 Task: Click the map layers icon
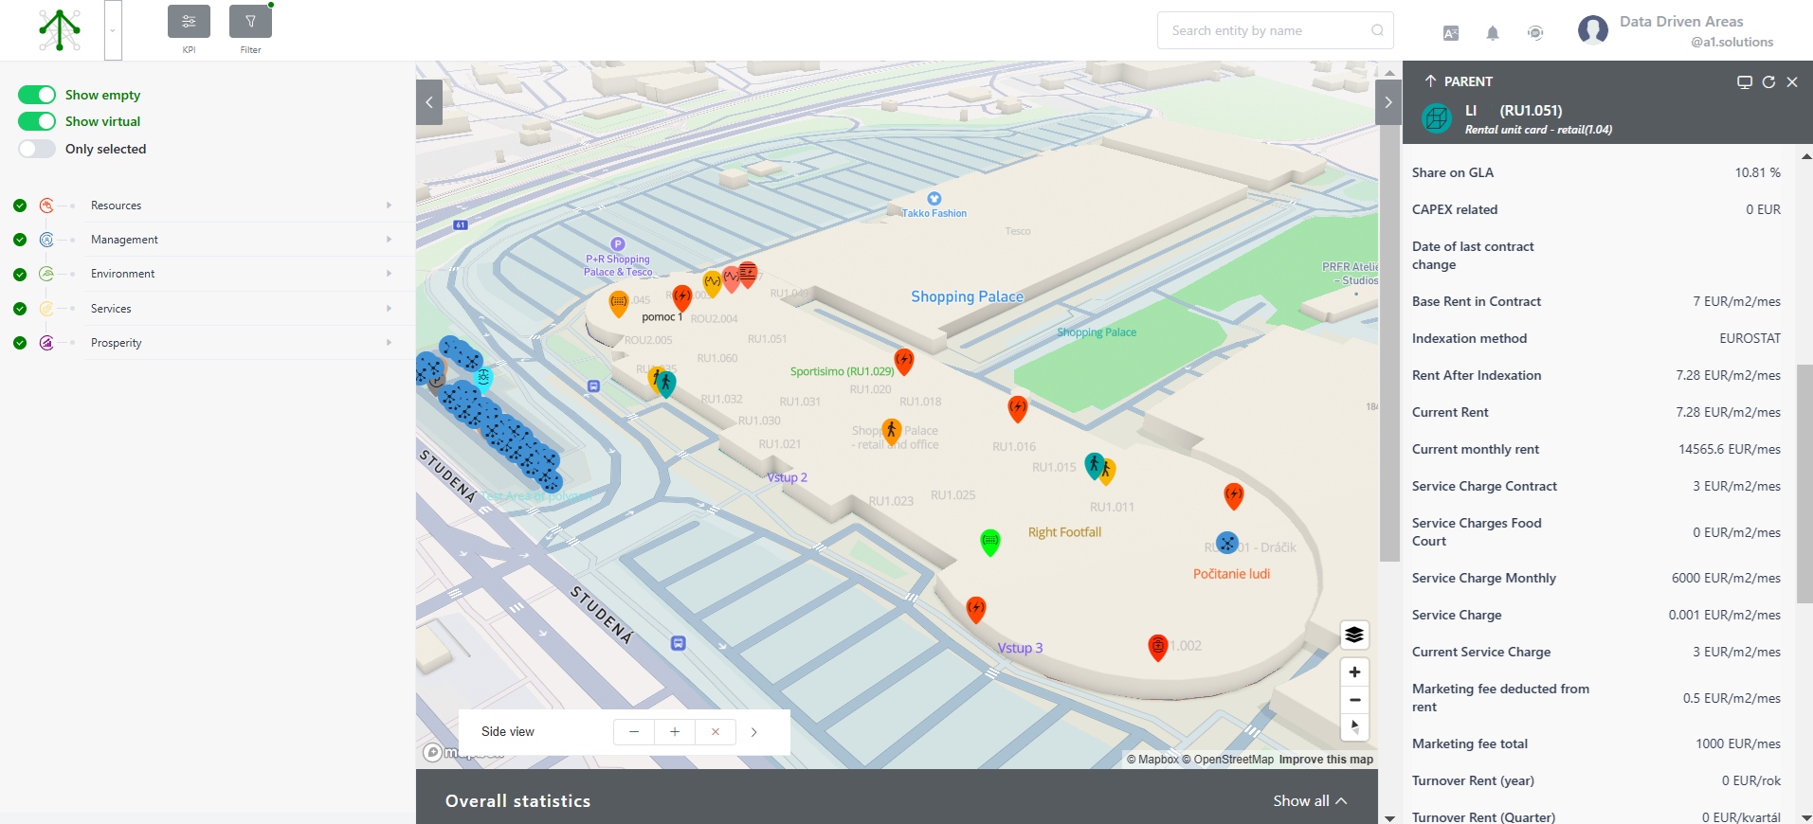point(1354,635)
